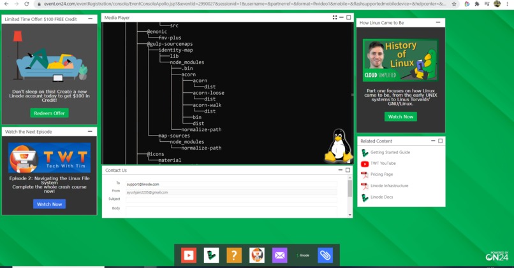Open the Linode Docs link
This screenshot has height=268, width=514.
click(x=381, y=197)
